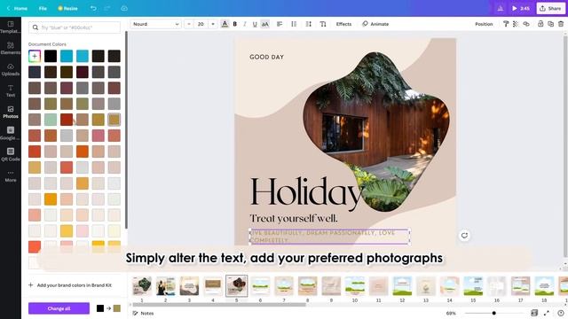
Task: Toggle bold formatting
Action: [x=234, y=24]
